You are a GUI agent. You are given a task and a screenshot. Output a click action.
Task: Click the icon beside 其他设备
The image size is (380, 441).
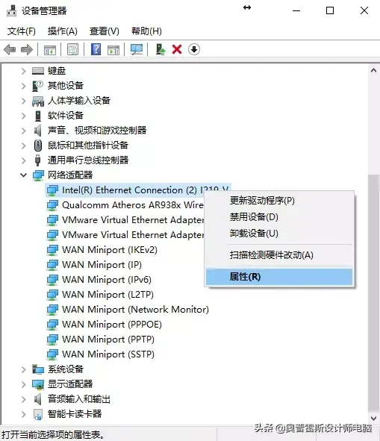point(38,86)
